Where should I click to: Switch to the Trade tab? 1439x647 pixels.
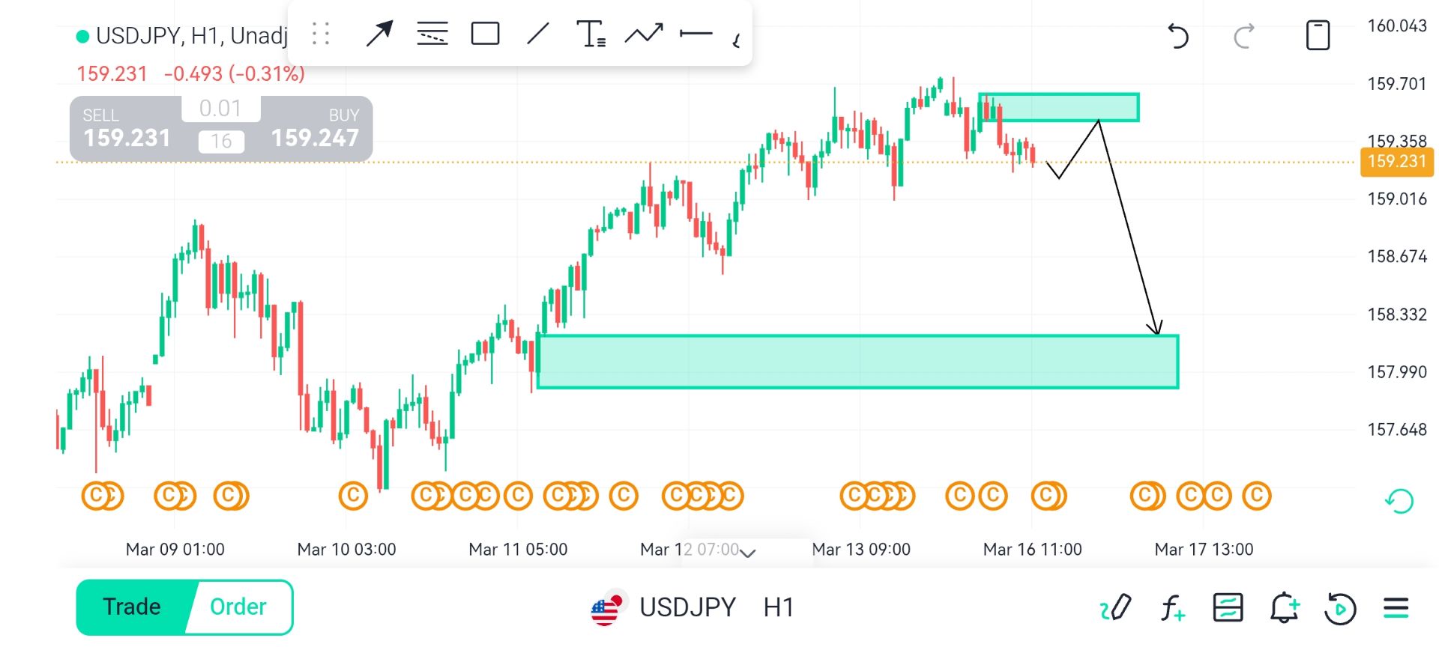pos(132,607)
